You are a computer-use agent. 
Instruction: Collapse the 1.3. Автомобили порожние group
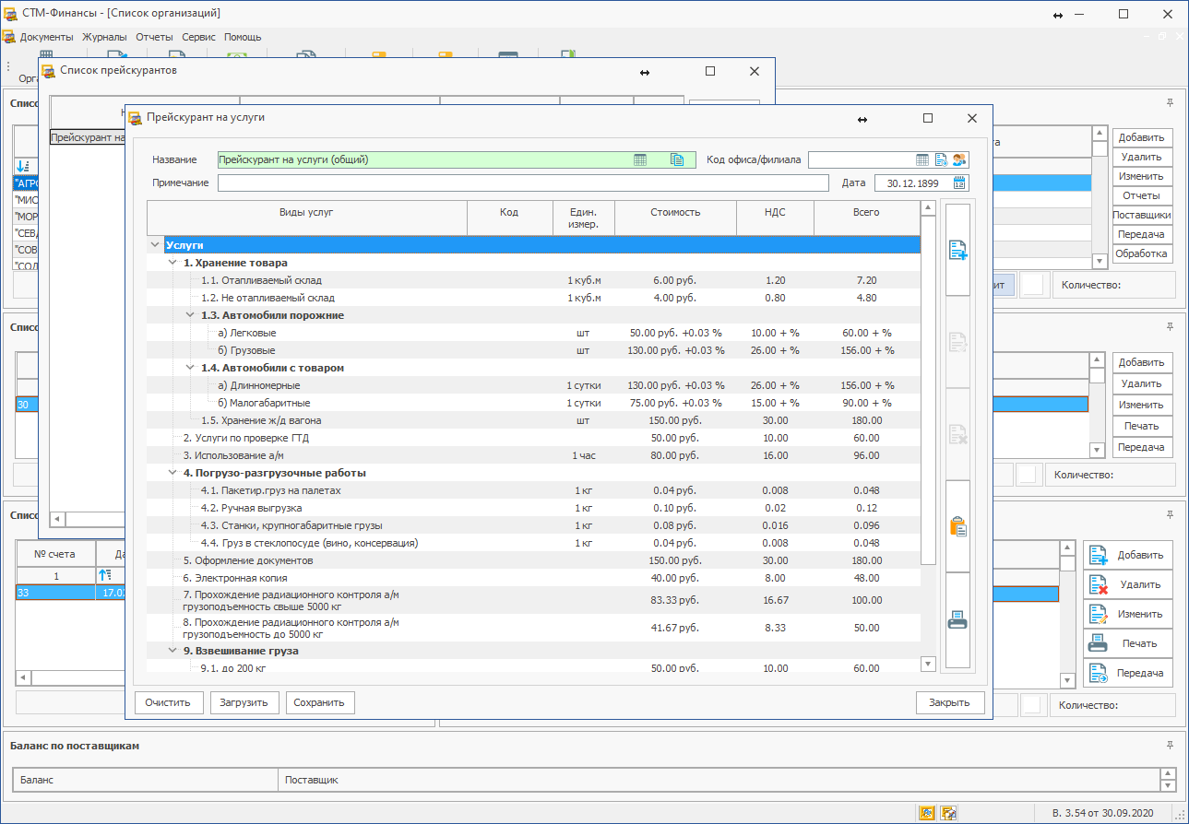pos(190,315)
